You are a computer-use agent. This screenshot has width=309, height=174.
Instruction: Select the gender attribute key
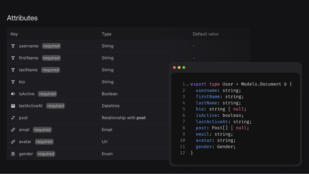pos(26,154)
